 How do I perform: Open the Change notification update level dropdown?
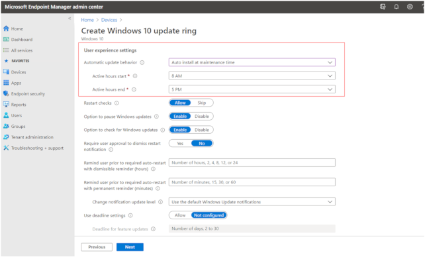pyautogui.click(x=252, y=202)
